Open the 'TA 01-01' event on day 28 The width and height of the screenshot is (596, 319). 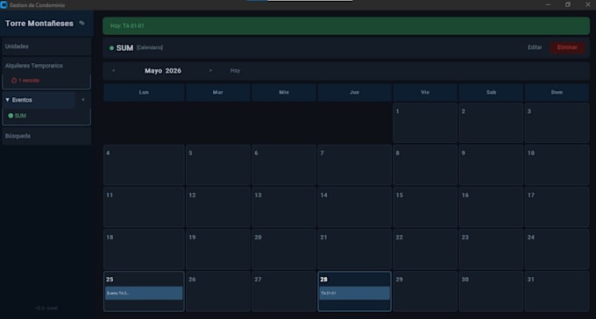[x=354, y=293]
